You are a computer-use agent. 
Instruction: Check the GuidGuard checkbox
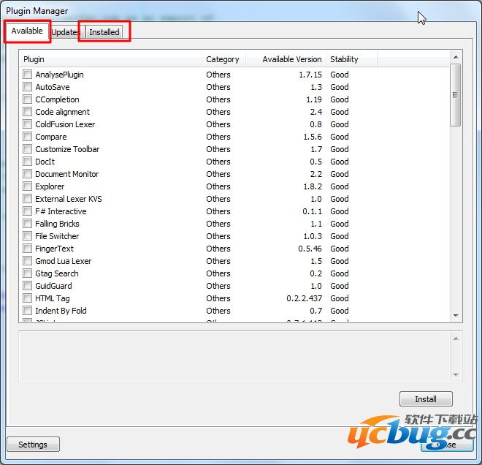point(27,286)
